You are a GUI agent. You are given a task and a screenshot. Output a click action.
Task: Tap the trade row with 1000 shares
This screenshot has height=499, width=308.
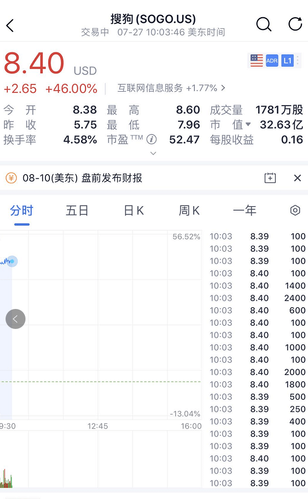(257, 347)
